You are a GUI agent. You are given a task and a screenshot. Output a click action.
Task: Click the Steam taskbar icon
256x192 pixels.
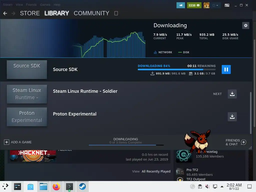[x=82, y=186]
